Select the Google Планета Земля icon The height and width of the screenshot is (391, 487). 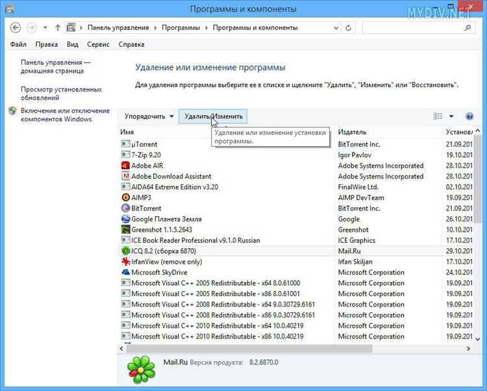[125, 219]
